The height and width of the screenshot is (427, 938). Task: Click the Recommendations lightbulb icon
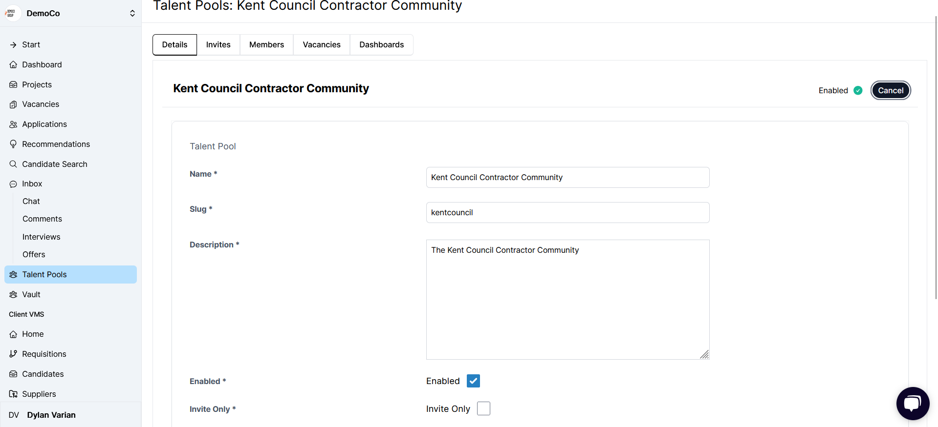[x=13, y=144]
